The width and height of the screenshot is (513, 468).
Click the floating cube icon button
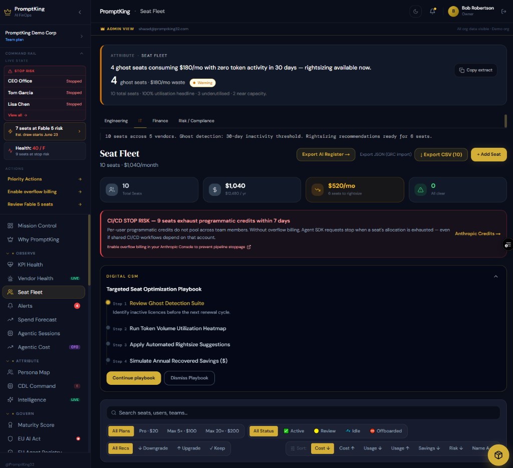click(x=498, y=455)
